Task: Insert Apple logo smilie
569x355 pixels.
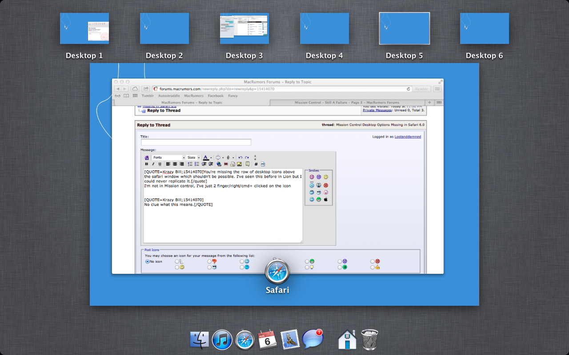Action: (326, 199)
